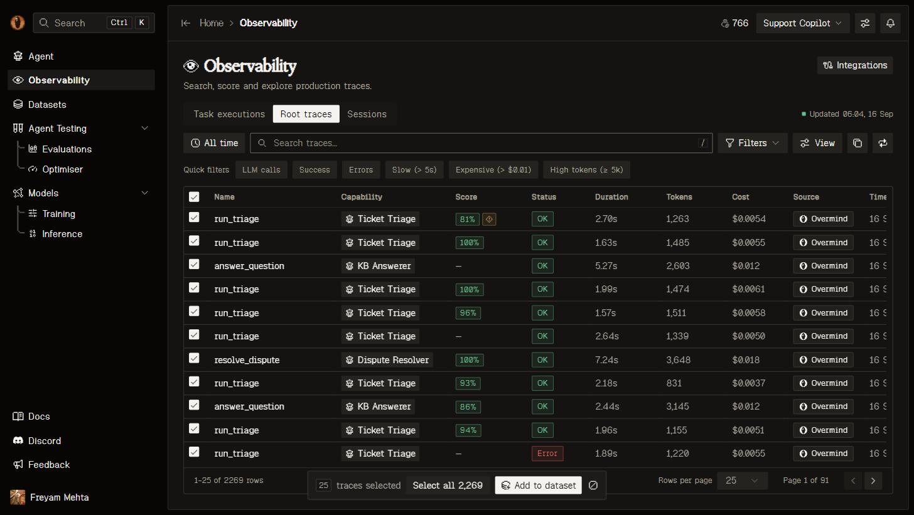914x515 pixels.
Task: Open the Filters dropdown
Action: point(752,143)
